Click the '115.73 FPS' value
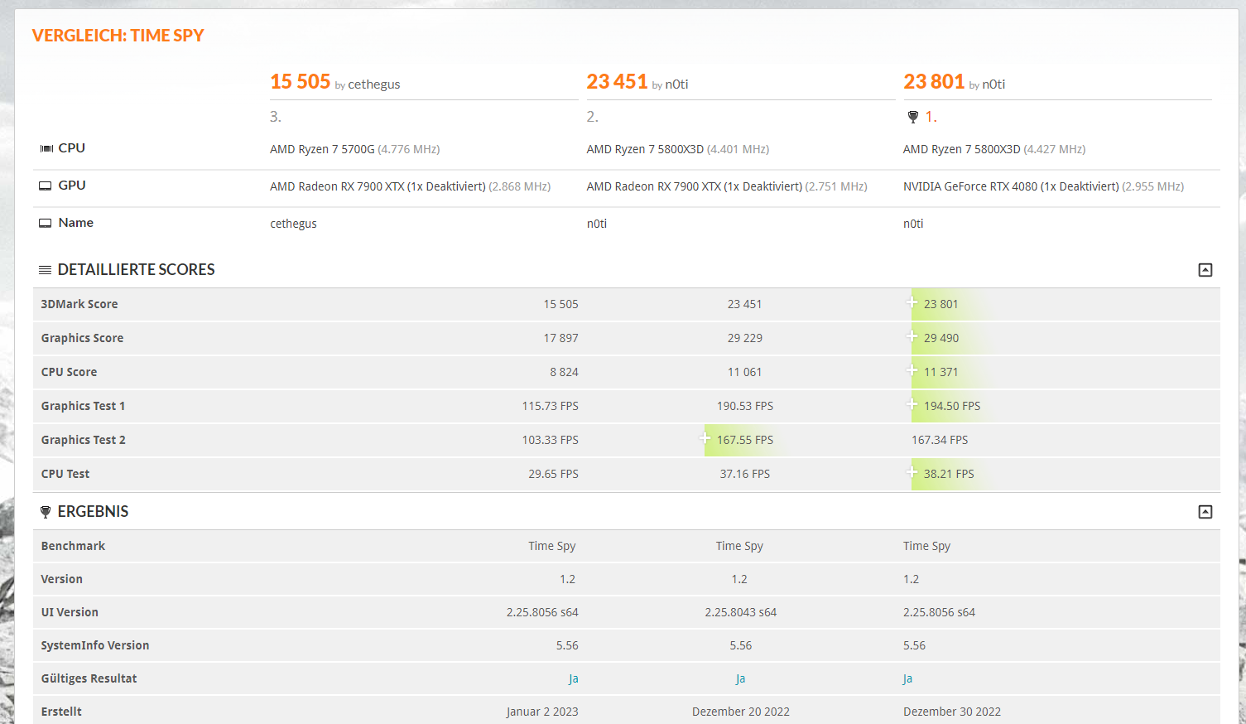 coord(550,406)
